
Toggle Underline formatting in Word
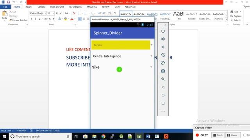click(x=39, y=19)
